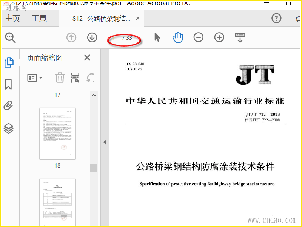302x227 pixels.
Task: Click the thumbnail scrollbar up arrow
Action: (x=94, y=95)
